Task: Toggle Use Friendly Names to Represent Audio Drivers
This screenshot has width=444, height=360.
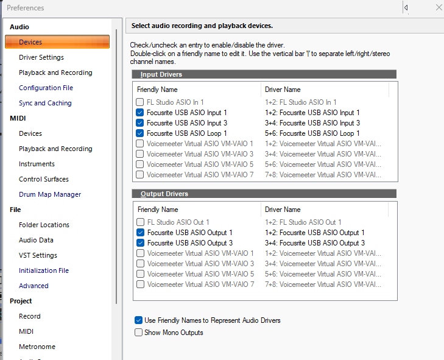Action: 139,320
